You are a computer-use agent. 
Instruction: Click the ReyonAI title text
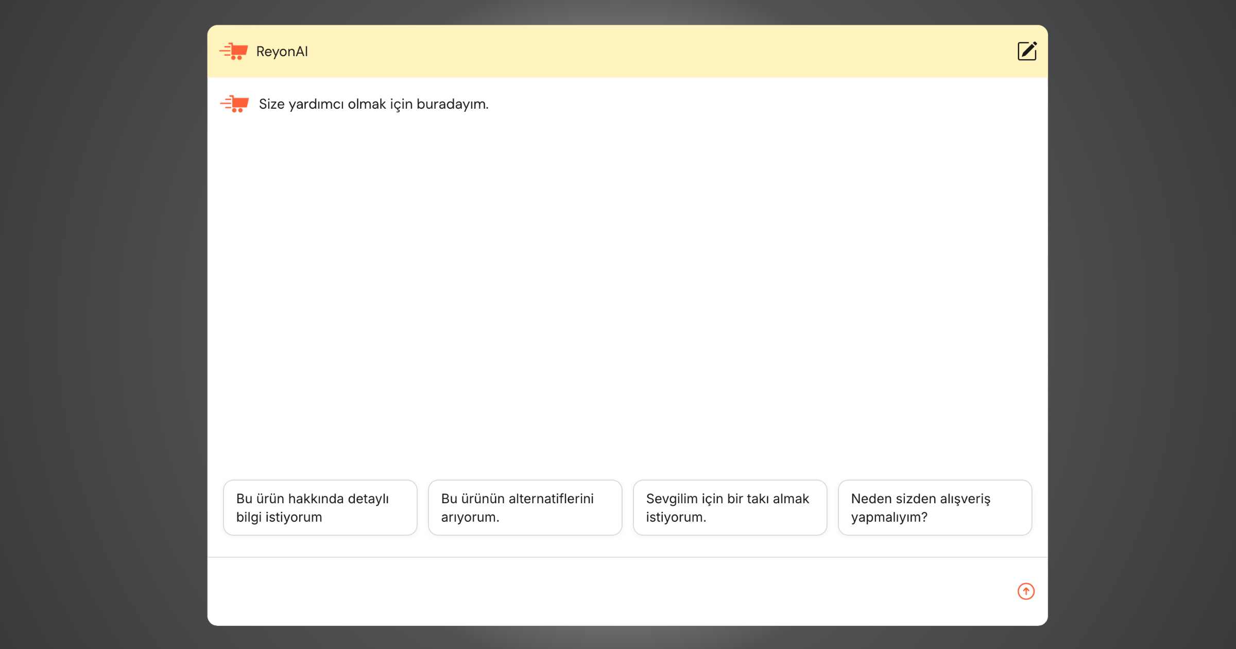282,52
